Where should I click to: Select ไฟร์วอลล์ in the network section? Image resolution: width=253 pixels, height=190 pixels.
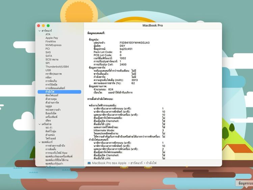tap(52, 138)
